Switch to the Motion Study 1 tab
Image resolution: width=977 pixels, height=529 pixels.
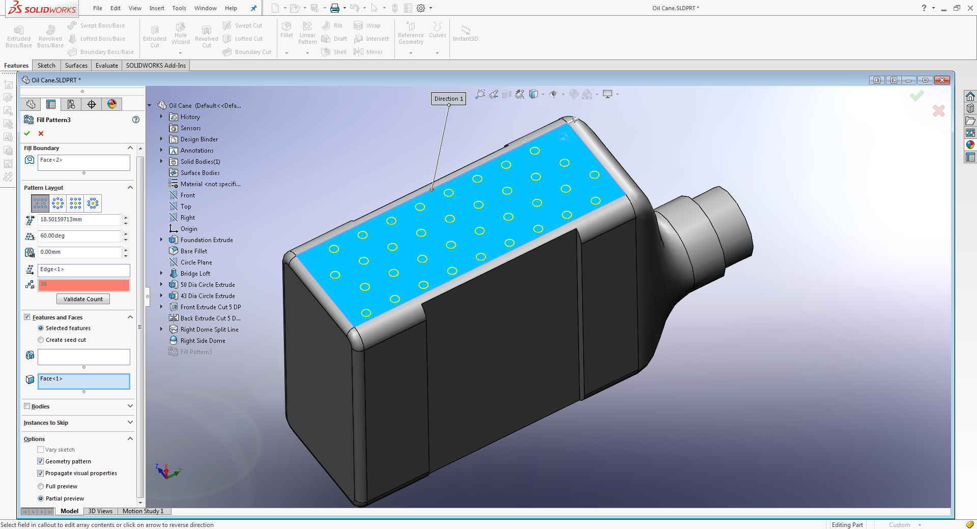pos(143,511)
